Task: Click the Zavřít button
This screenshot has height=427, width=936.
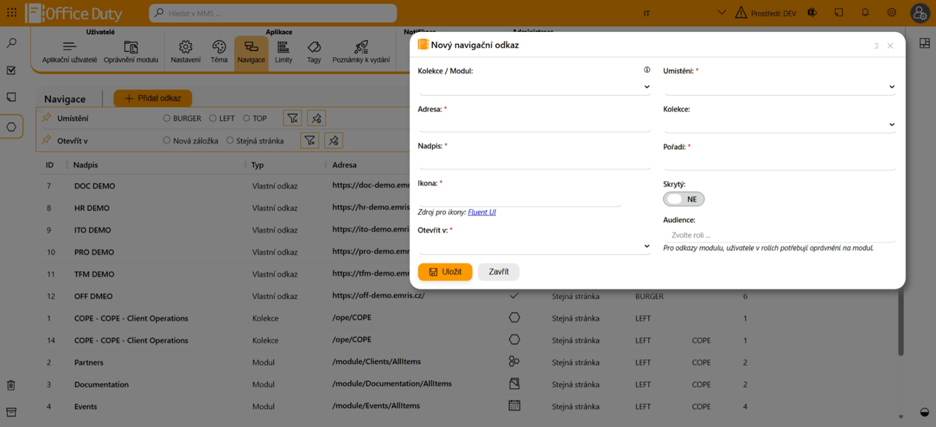Action: [499, 272]
